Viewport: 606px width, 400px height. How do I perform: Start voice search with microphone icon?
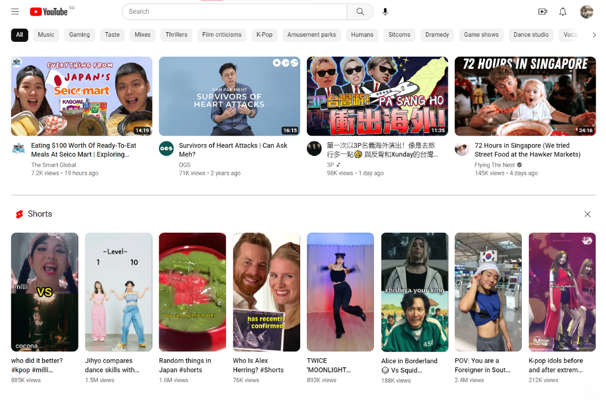385,12
